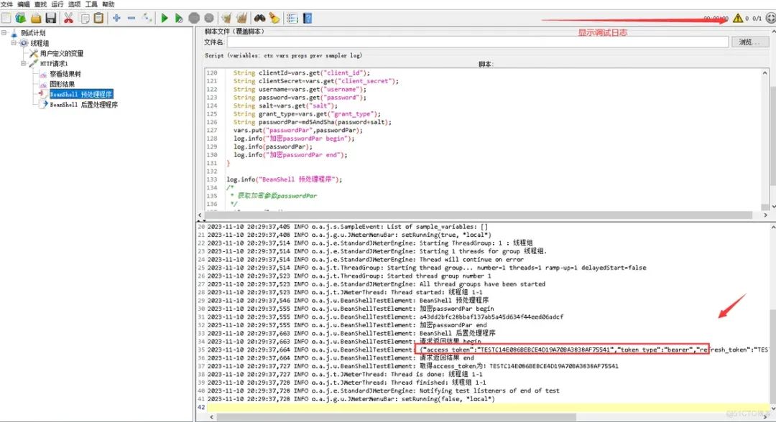Open Search with binoculars icon
Screen dimensions: 776x422
coord(259,18)
